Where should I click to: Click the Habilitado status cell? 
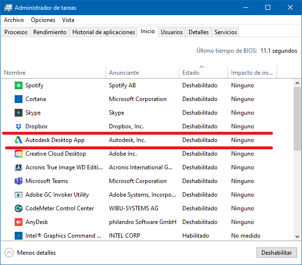[x=195, y=236]
